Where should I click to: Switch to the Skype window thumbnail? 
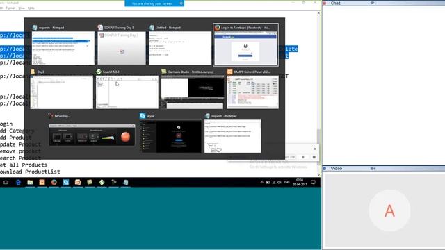(170, 136)
